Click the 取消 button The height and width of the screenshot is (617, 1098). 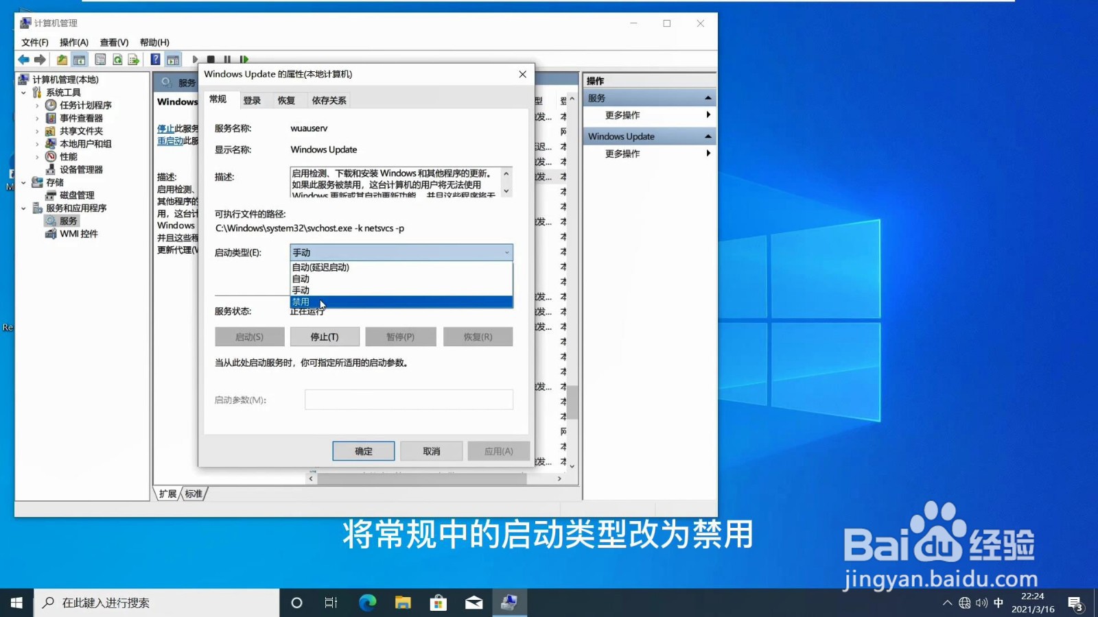pos(432,451)
